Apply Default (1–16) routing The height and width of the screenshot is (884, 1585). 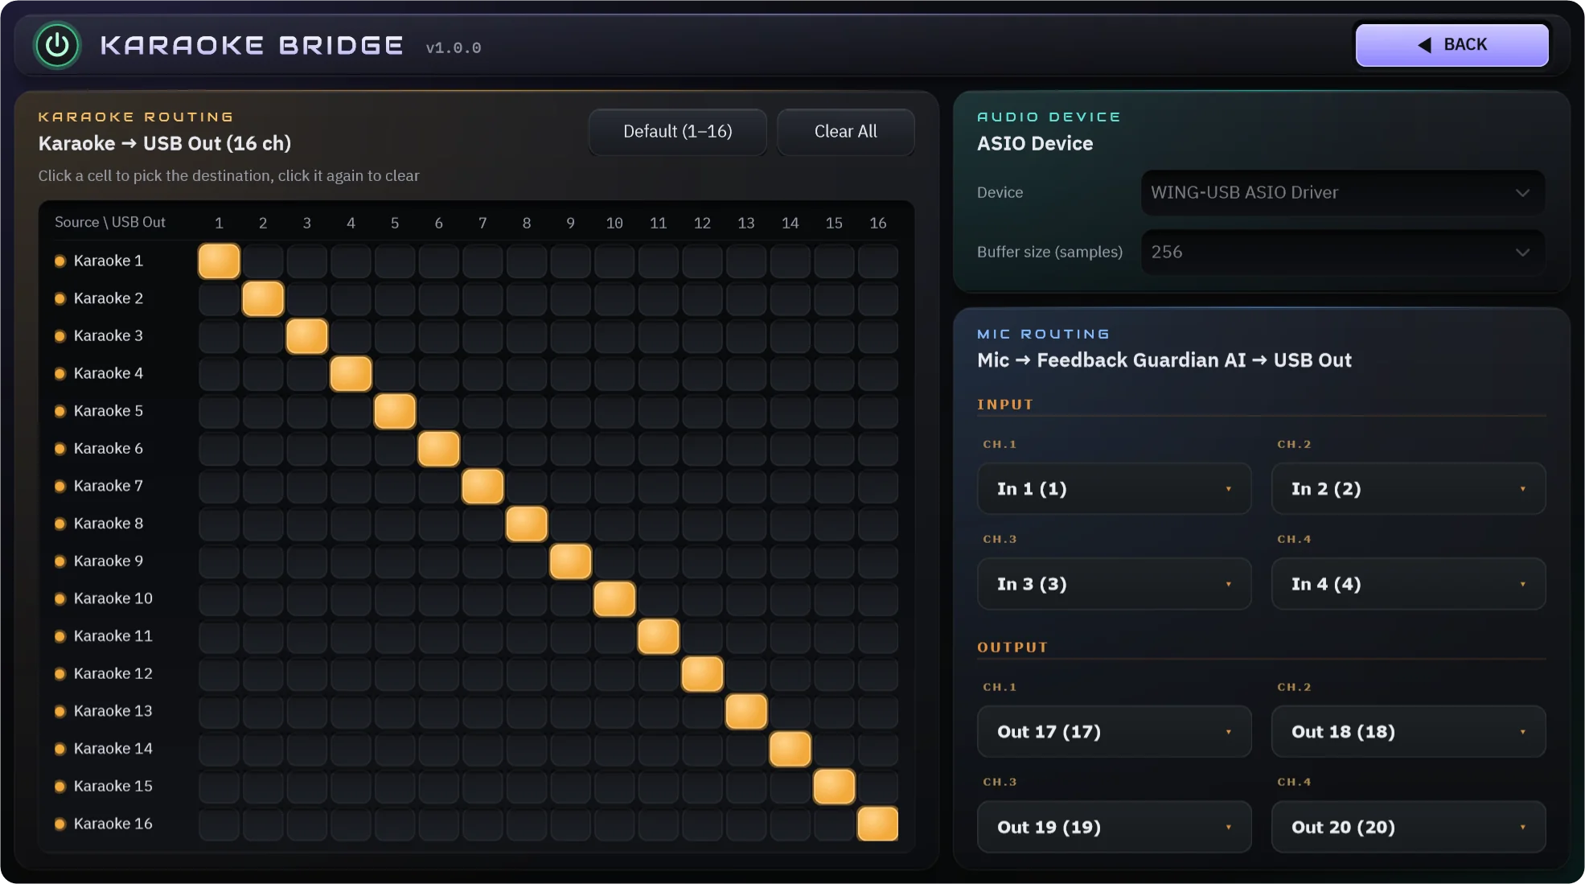(677, 132)
